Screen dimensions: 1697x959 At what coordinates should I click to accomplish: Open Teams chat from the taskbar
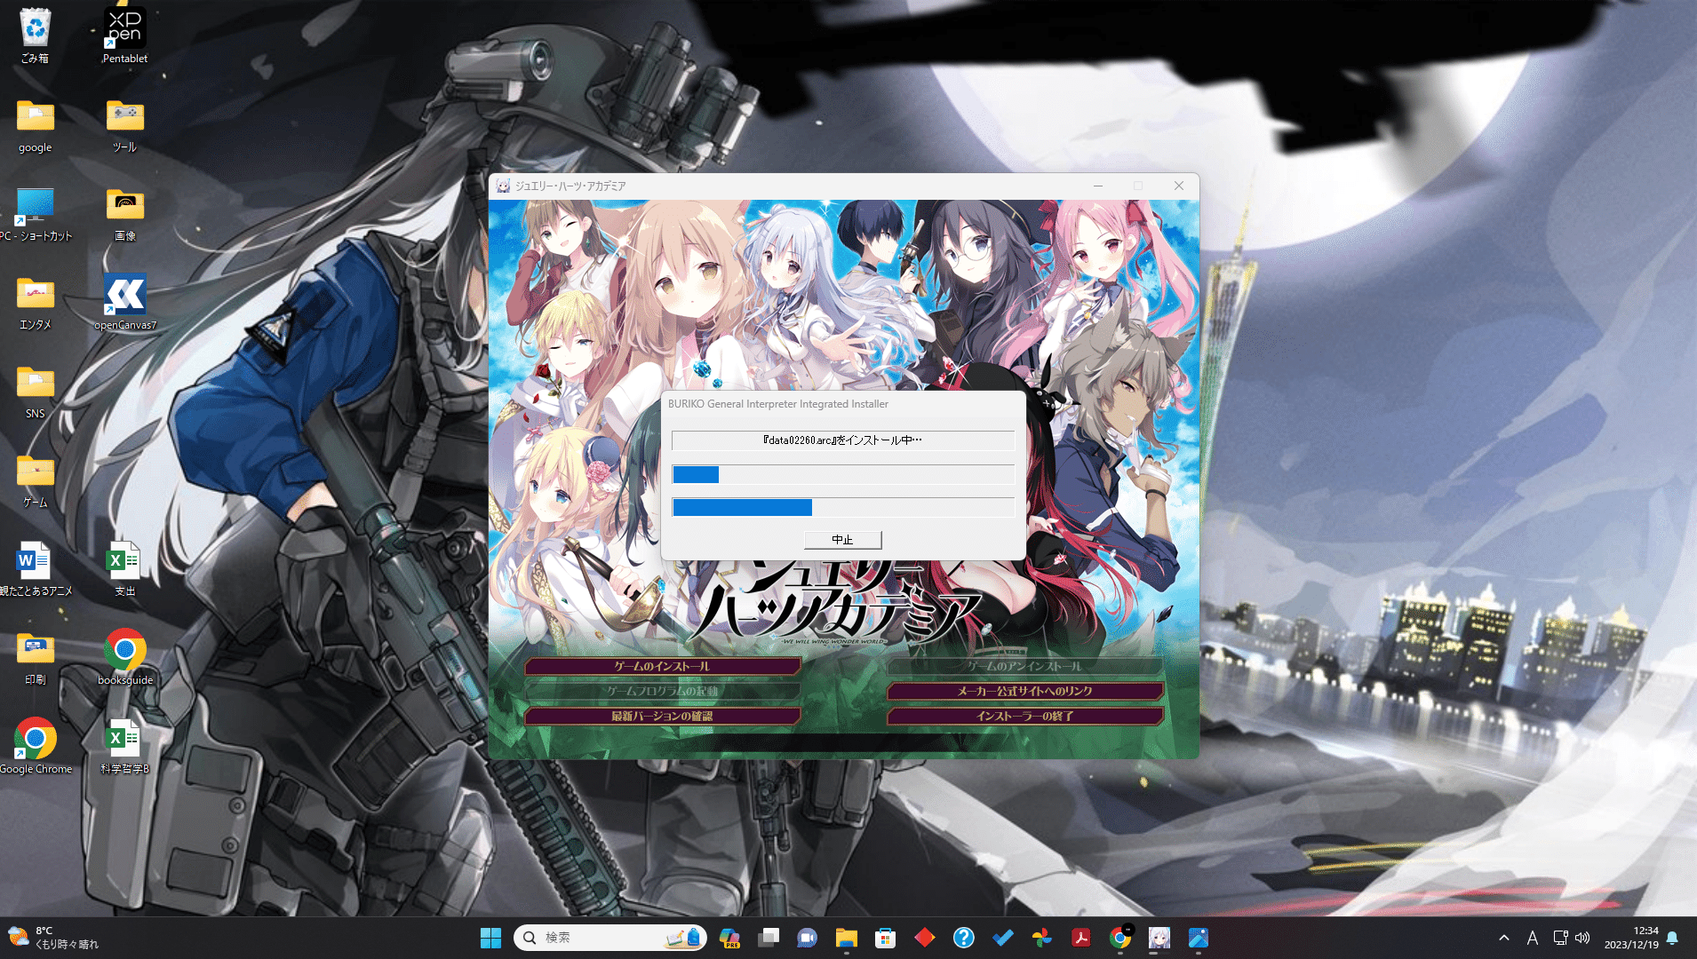(x=807, y=938)
